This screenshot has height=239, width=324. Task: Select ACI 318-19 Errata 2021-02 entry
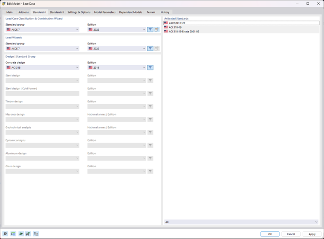pyautogui.click(x=241, y=32)
